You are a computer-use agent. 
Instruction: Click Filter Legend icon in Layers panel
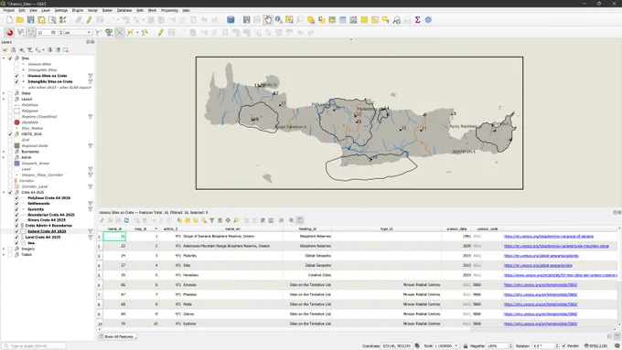[30, 50]
